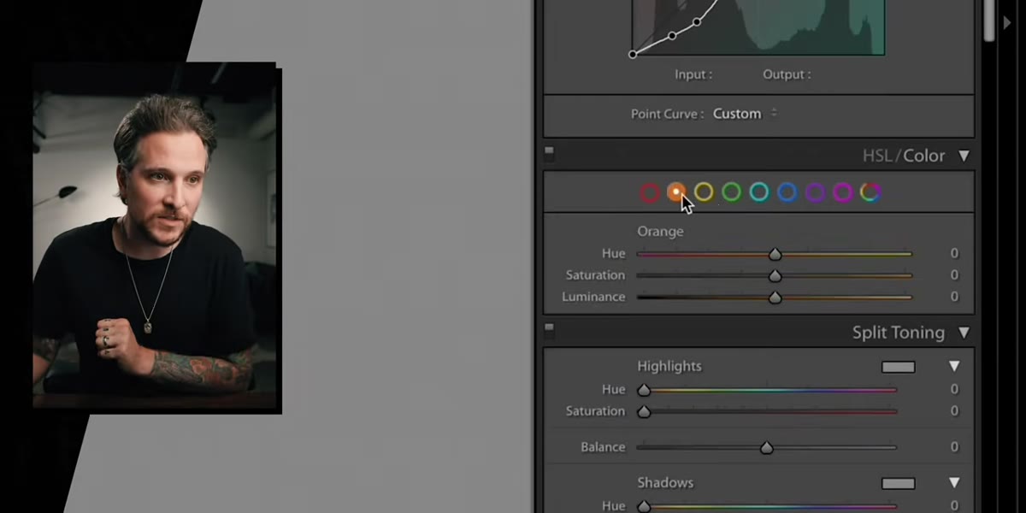Click the Highlights Saturation value field
Image resolution: width=1026 pixels, height=513 pixels.
click(x=954, y=410)
